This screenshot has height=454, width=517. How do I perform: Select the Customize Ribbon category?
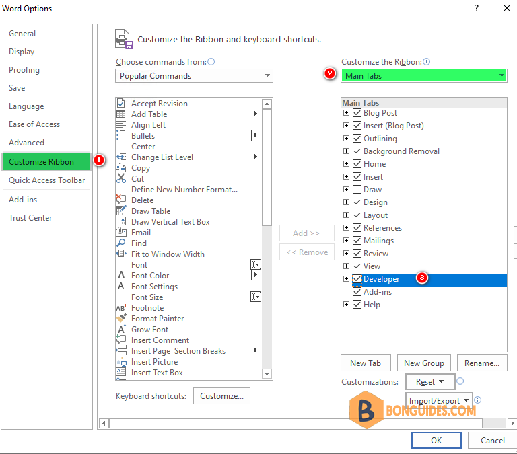click(x=46, y=162)
